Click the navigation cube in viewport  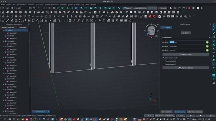coord(151,31)
